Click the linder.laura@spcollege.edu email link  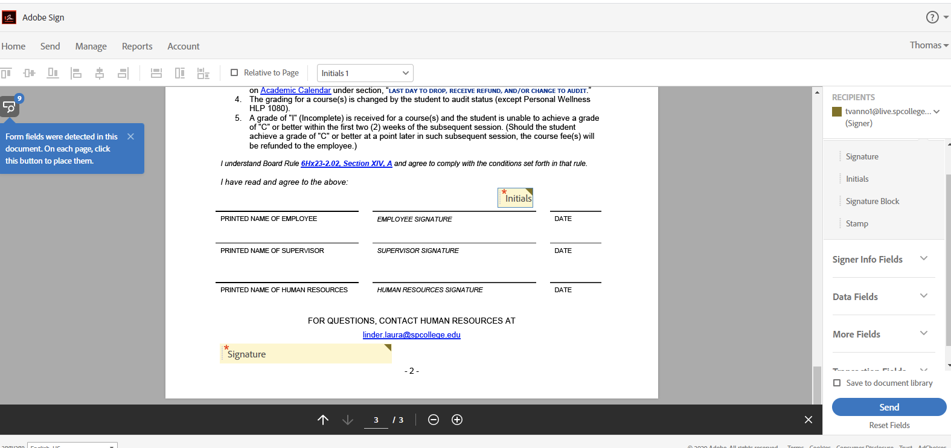point(412,335)
